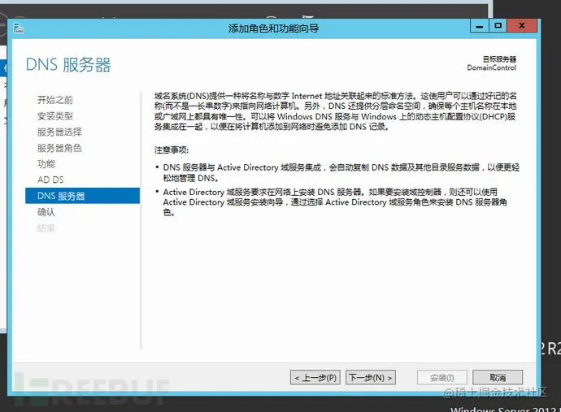Go to the 开始之前 step

(x=55, y=100)
